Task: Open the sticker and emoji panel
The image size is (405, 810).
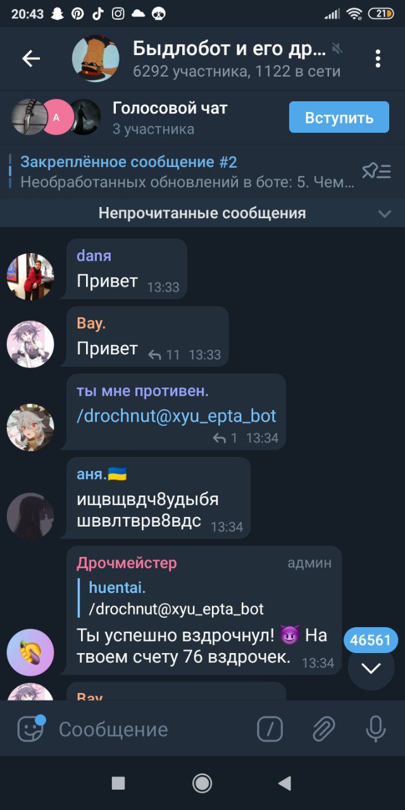Action: point(31,729)
